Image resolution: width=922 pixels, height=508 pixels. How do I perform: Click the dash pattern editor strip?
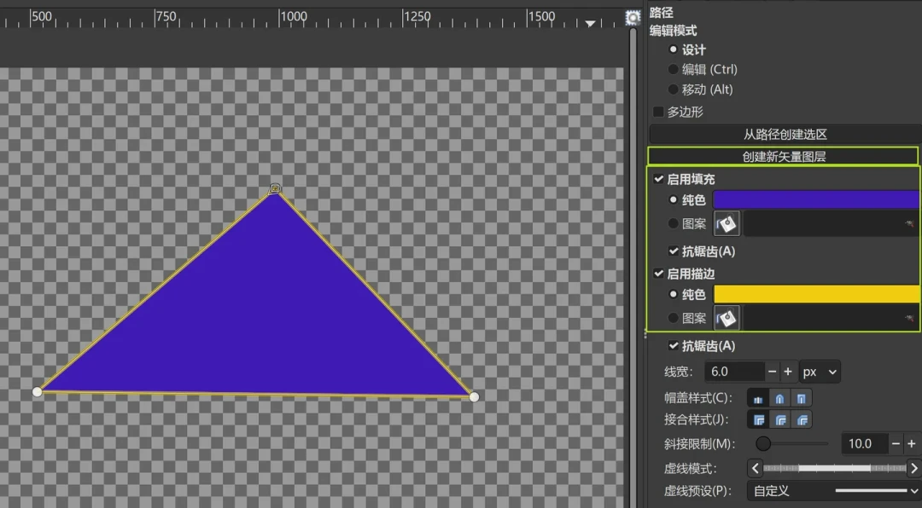[835, 469]
